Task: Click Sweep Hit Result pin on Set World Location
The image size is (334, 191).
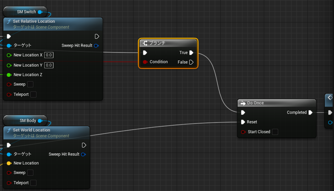Action: pos(83,154)
